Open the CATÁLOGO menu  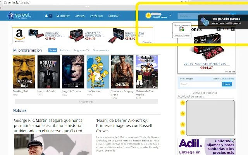96,16
